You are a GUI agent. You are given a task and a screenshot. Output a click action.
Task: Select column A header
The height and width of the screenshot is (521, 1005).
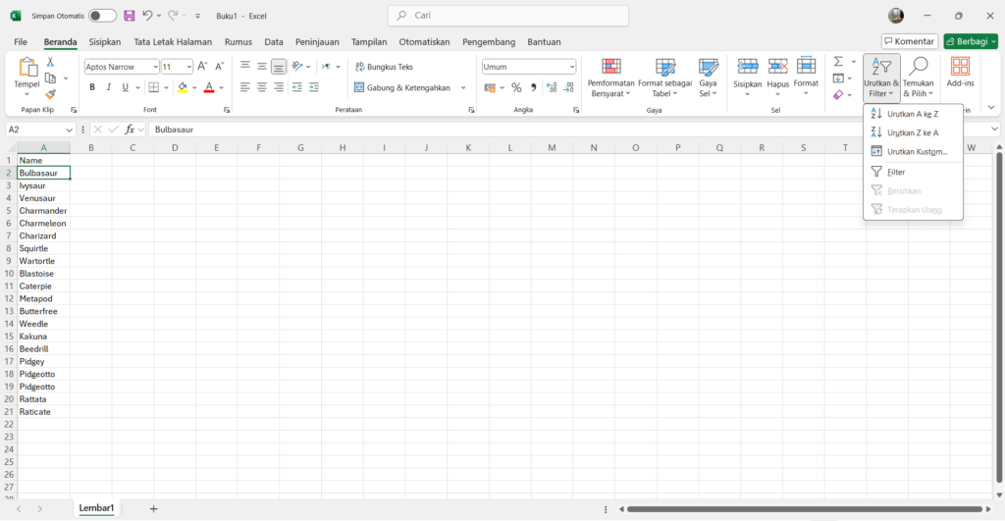click(43, 147)
